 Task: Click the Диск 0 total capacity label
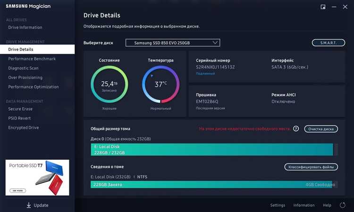(121, 139)
